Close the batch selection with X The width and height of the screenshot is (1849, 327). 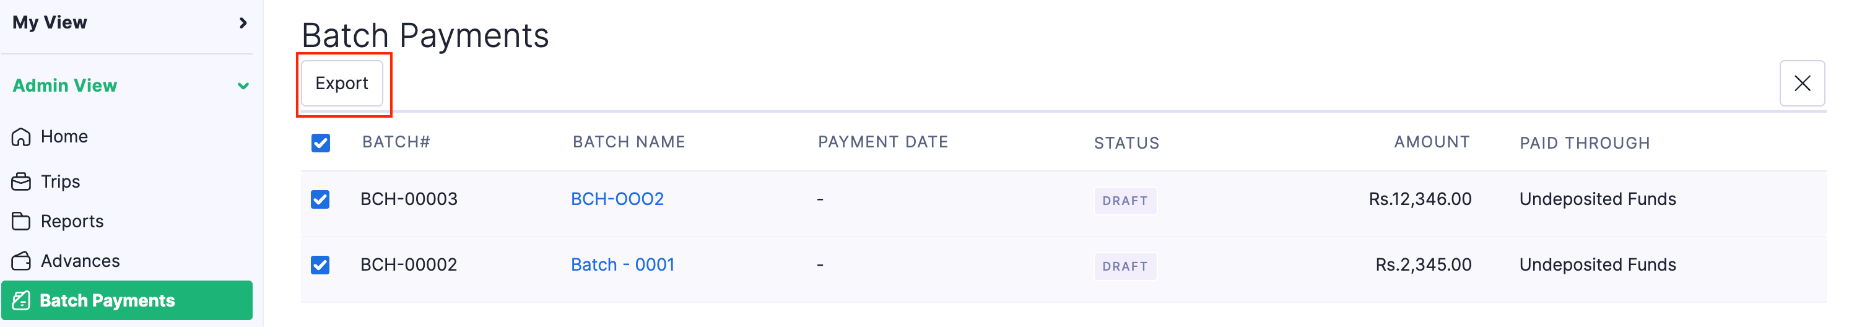[1801, 84]
